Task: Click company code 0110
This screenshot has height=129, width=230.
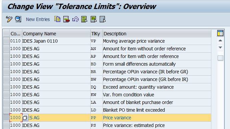Action: click(x=15, y=41)
